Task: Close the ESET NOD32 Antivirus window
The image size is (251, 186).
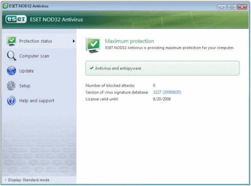Action: point(242,7)
